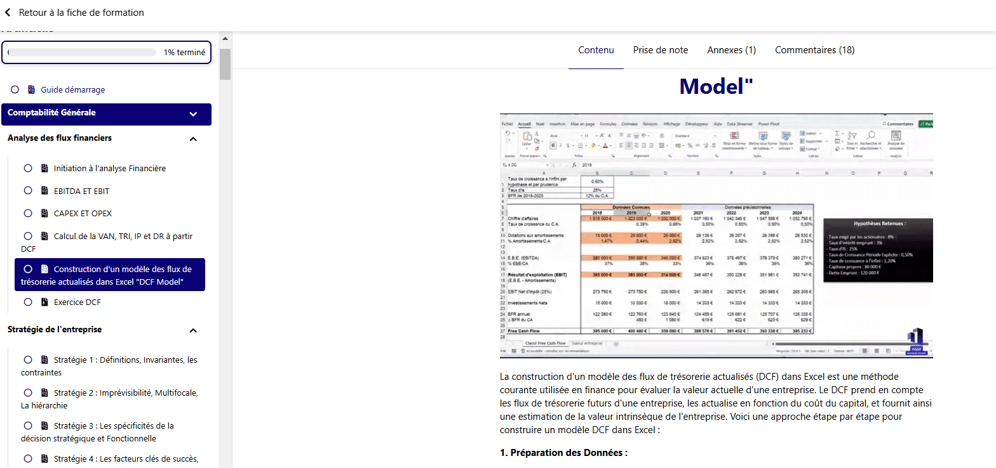Click document icon beside Stratégie 1

click(44, 360)
